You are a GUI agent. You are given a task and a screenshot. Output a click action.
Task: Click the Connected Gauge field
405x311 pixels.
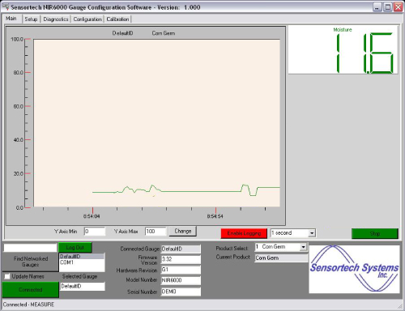[181, 249]
